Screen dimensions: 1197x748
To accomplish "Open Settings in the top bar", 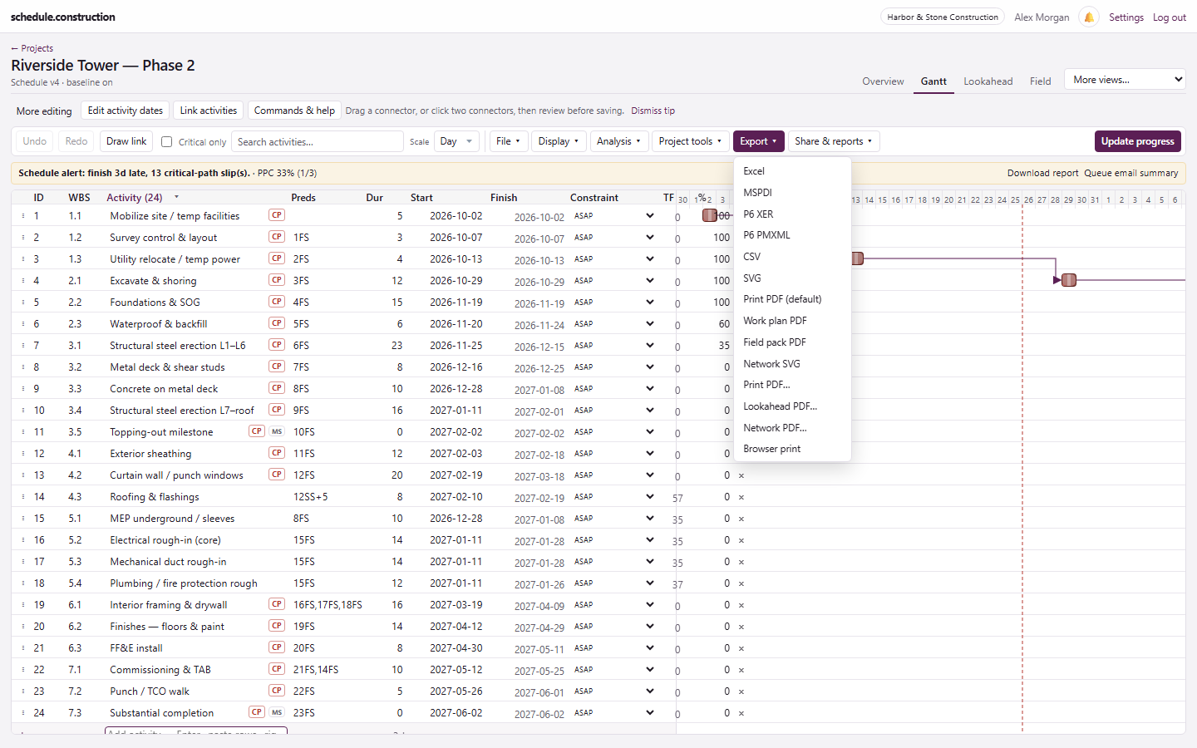I will coord(1126,17).
